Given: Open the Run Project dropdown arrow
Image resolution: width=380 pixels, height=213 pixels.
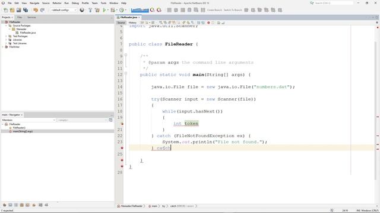Looking at the screenshot, I should [108, 10].
